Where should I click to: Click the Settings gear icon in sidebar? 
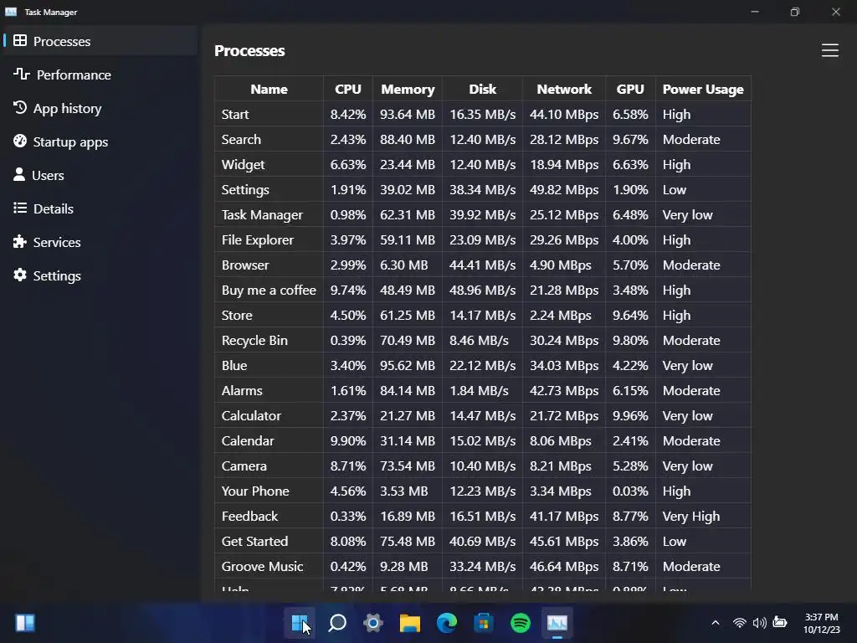(20, 275)
